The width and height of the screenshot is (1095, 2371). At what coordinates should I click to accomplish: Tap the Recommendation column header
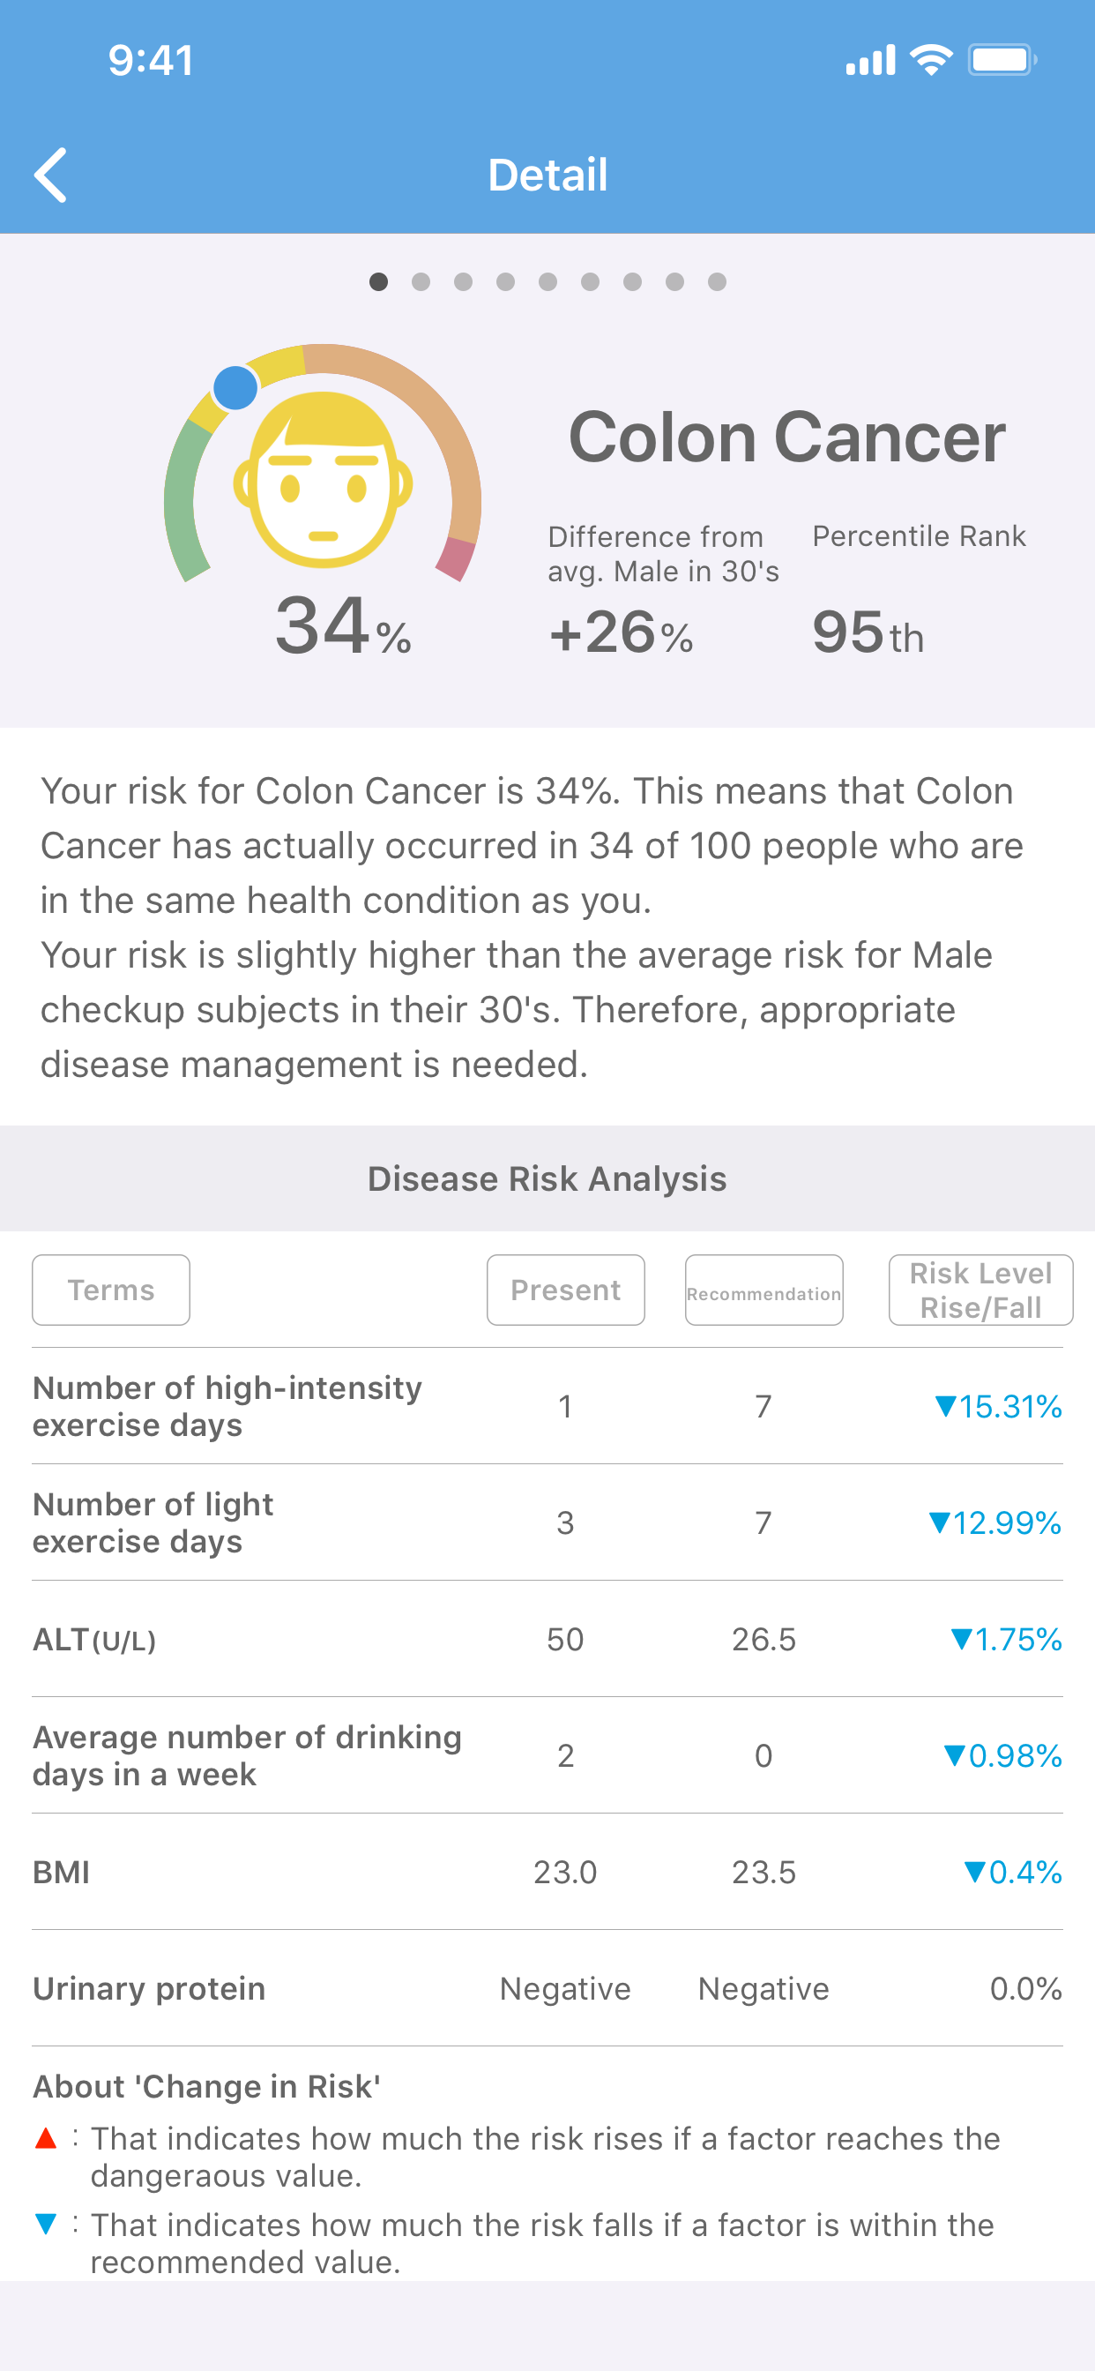[x=764, y=1290]
